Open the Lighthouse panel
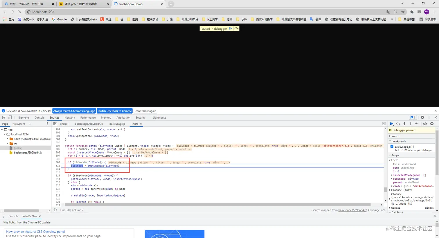439x238 pixels. pyautogui.click(x=159, y=118)
